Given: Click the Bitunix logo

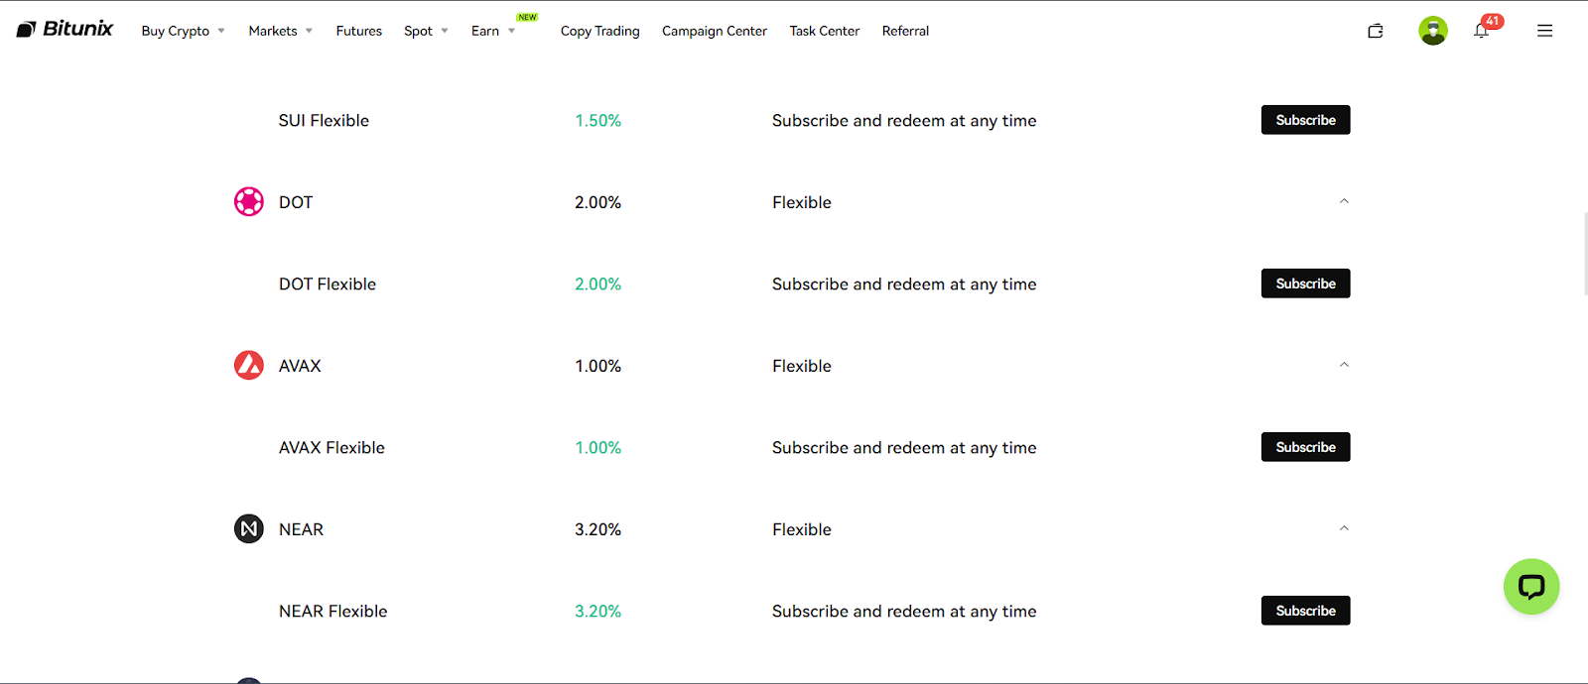Looking at the screenshot, I should pyautogui.click(x=66, y=30).
